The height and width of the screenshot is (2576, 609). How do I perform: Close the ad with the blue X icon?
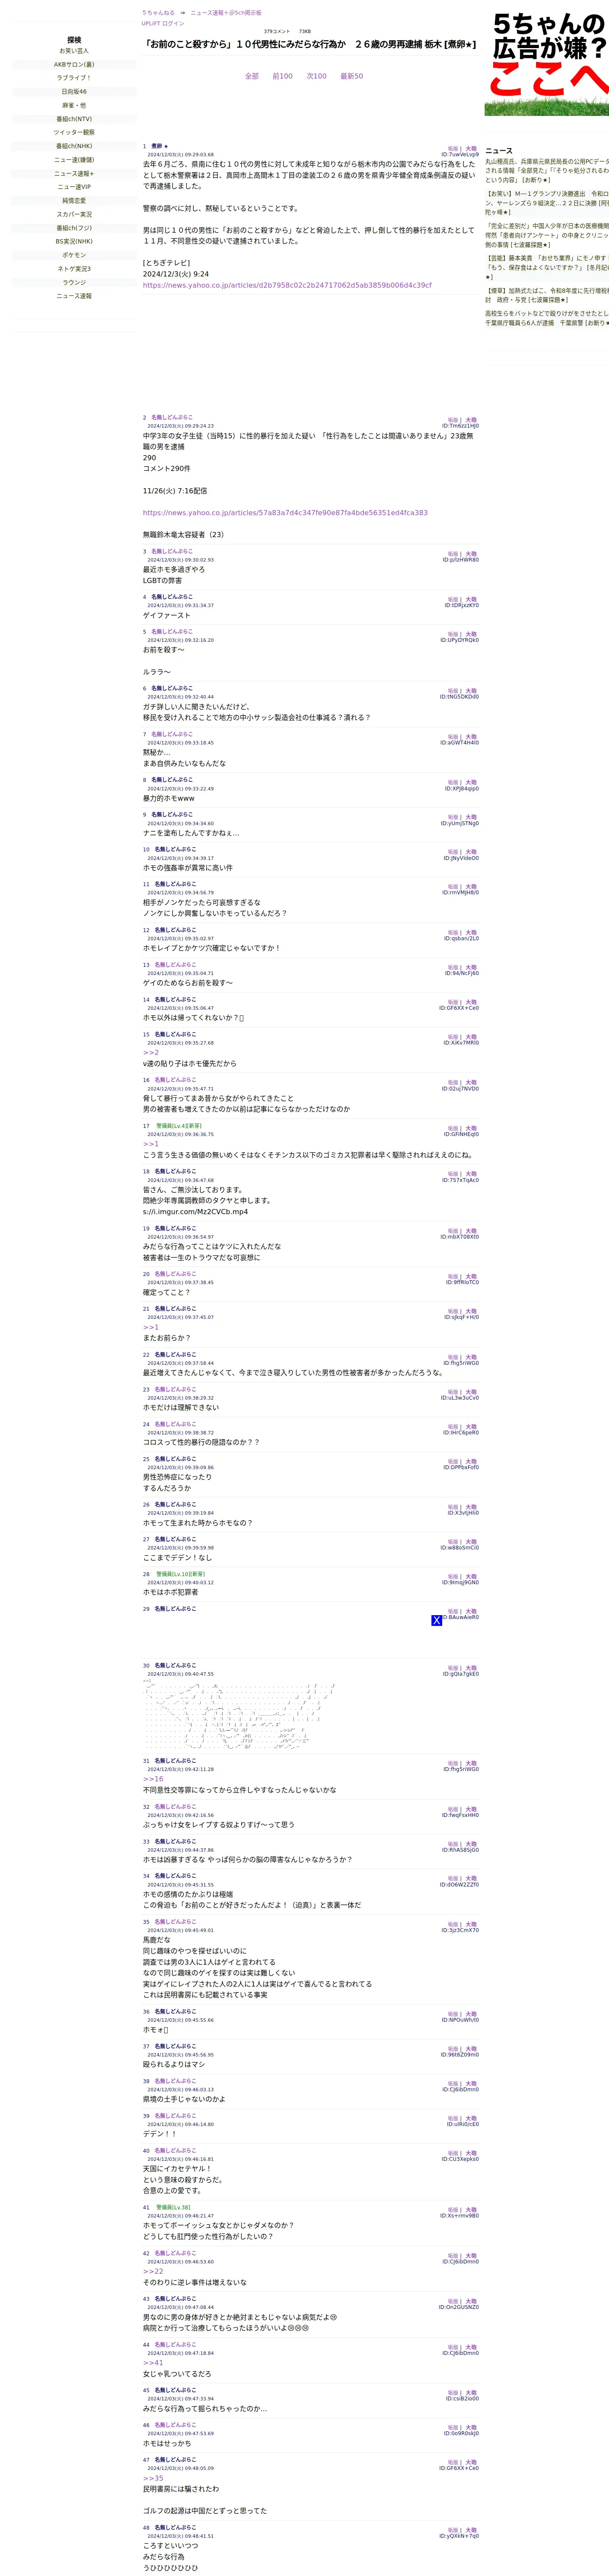point(436,1620)
